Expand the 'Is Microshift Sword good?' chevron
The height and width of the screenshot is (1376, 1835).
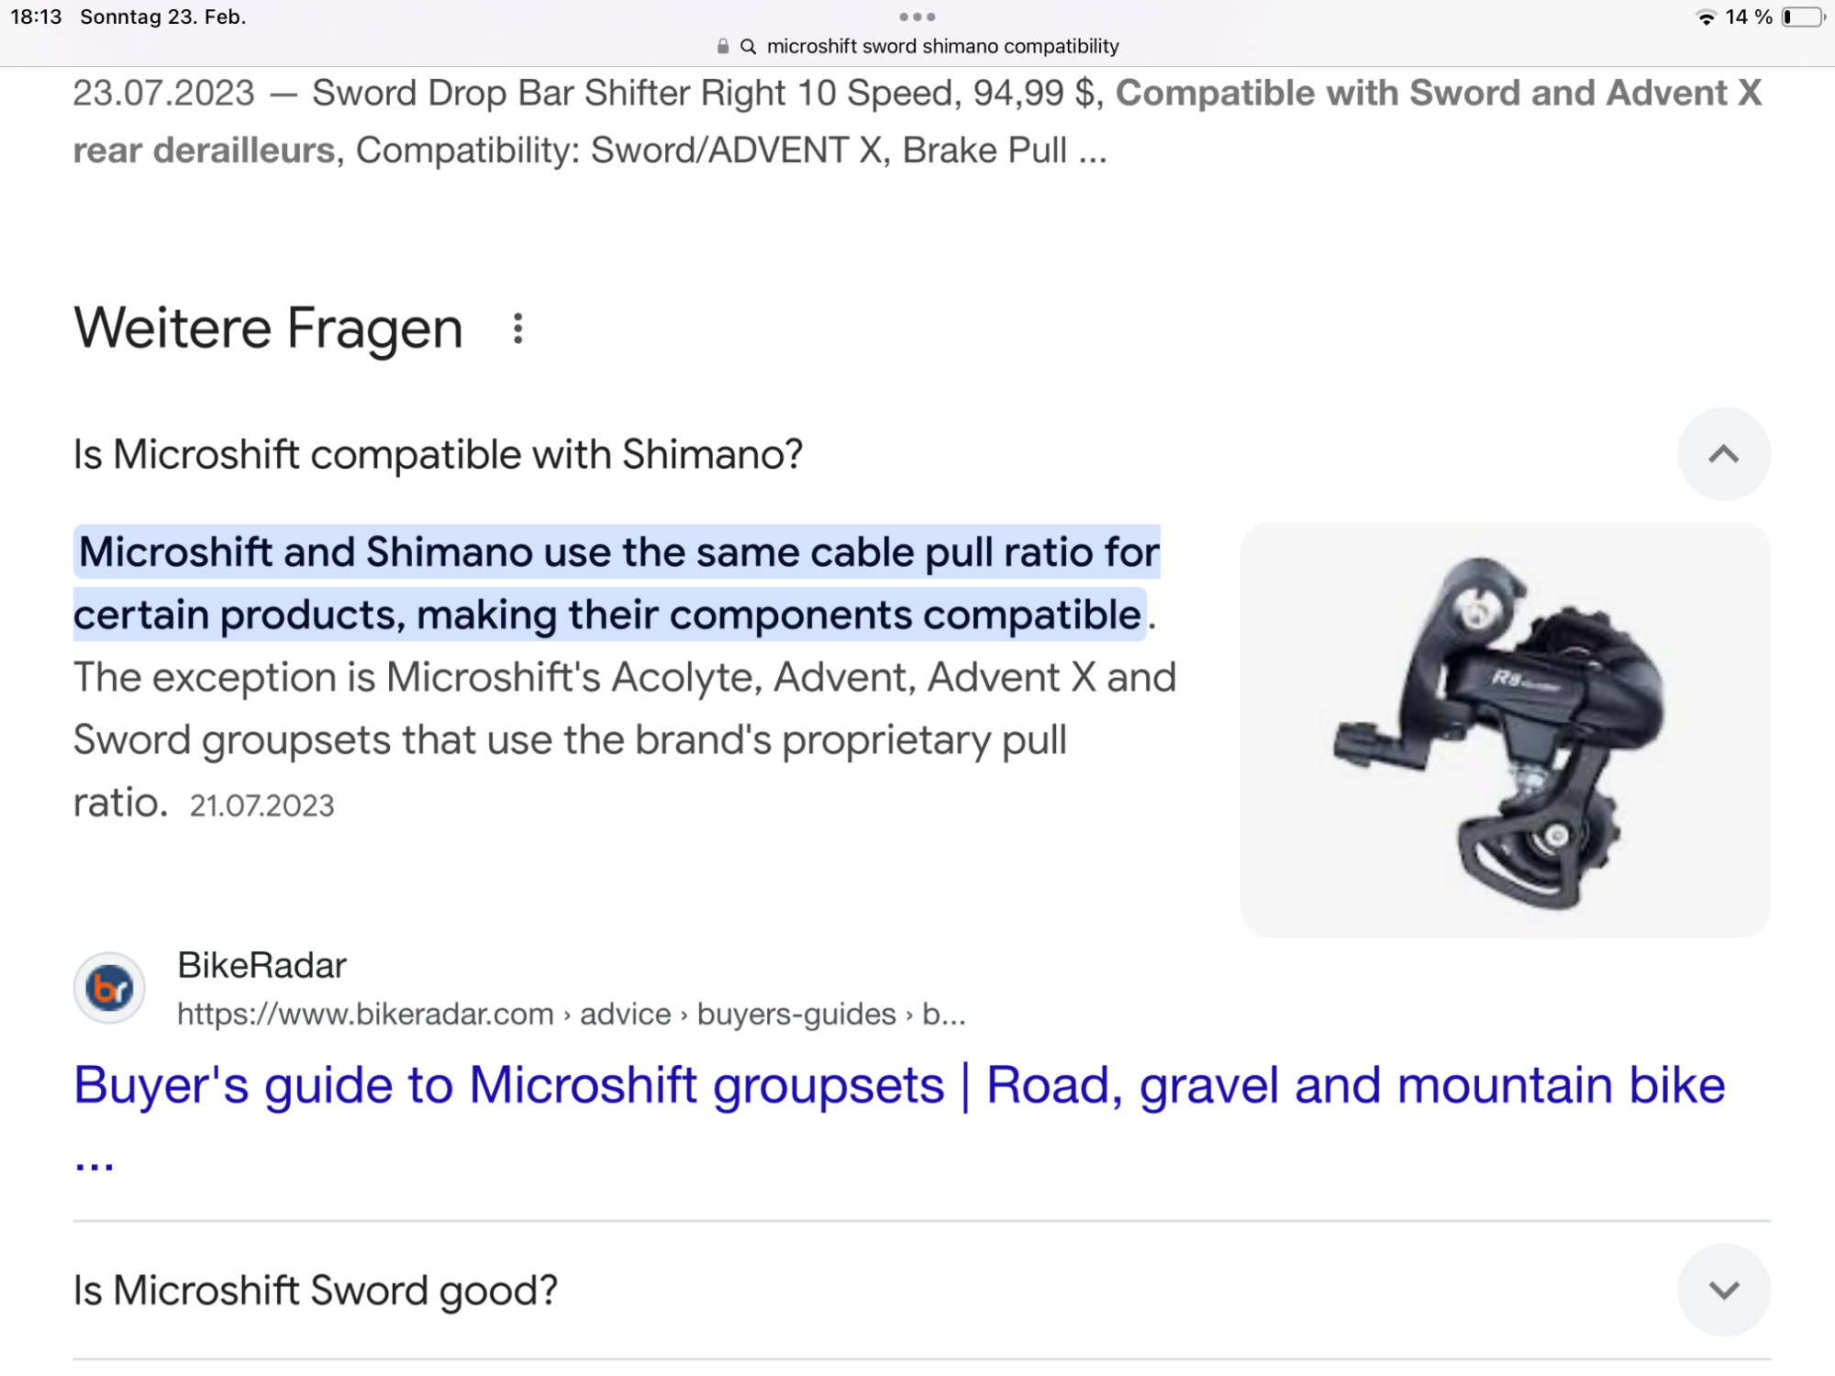click(x=1723, y=1290)
